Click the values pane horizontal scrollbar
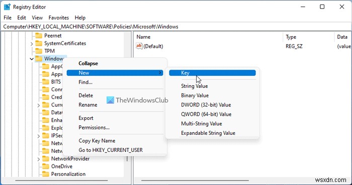The image size is (352, 185). (195, 180)
